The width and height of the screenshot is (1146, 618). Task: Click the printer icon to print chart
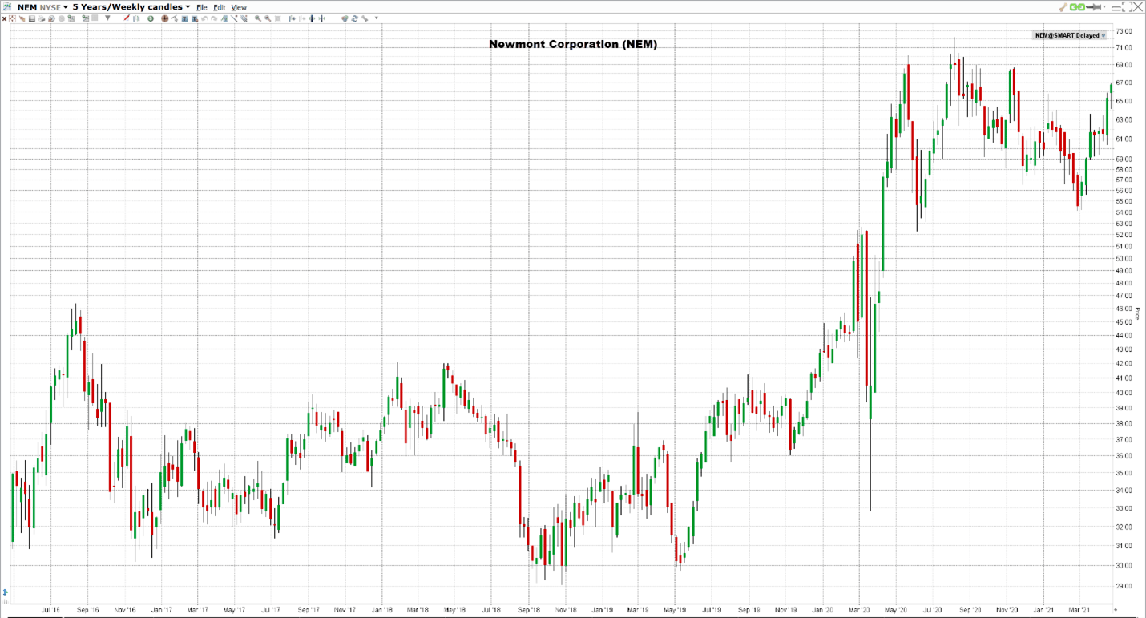point(42,18)
